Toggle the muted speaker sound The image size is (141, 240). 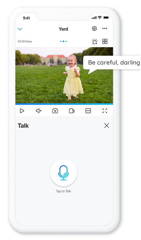pyautogui.click(x=39, y=111)
